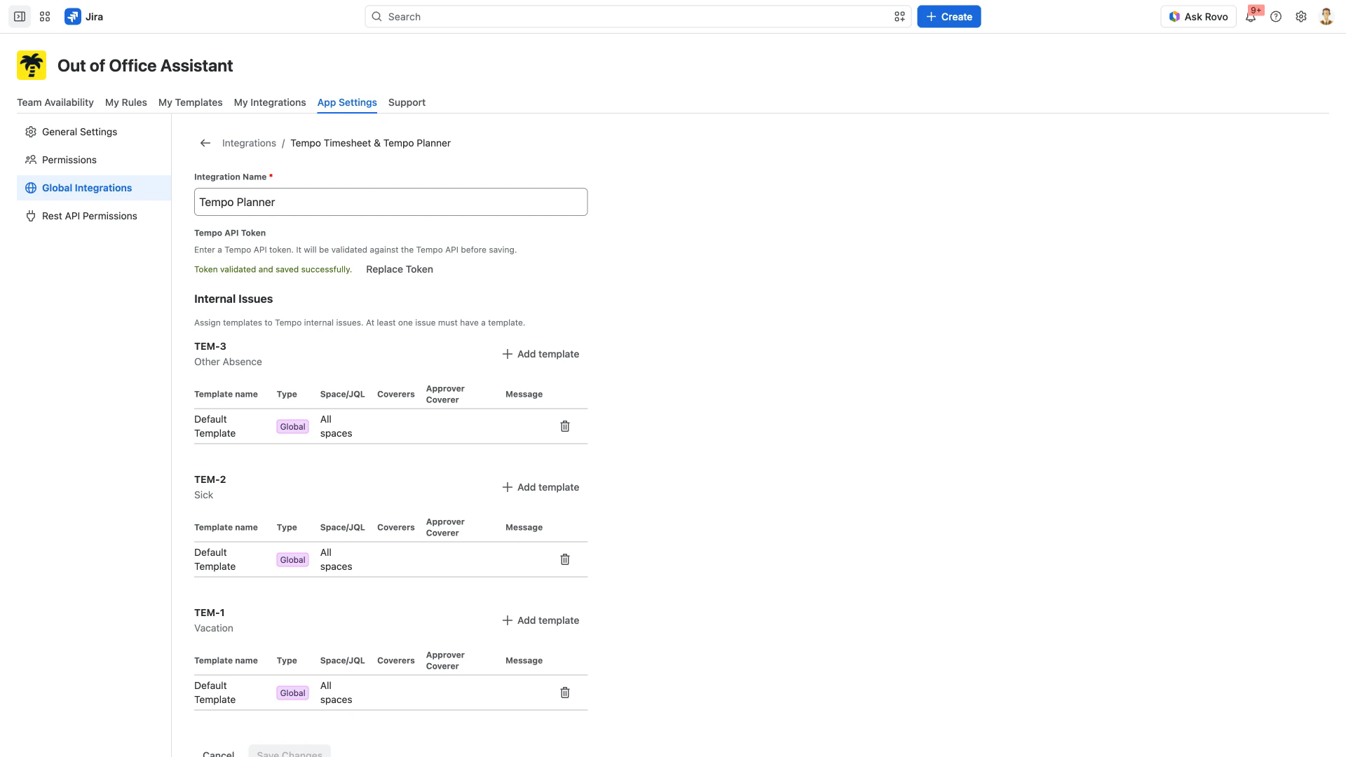
Task: Click Global tag in TEM-1 row
Action: [x=292, y=693]
